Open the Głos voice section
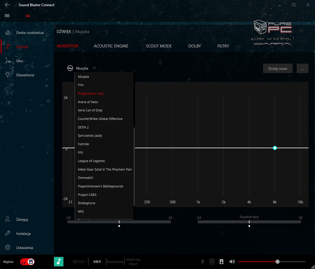 point(19,61)
